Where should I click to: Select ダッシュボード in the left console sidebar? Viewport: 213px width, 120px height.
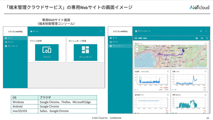15,46
